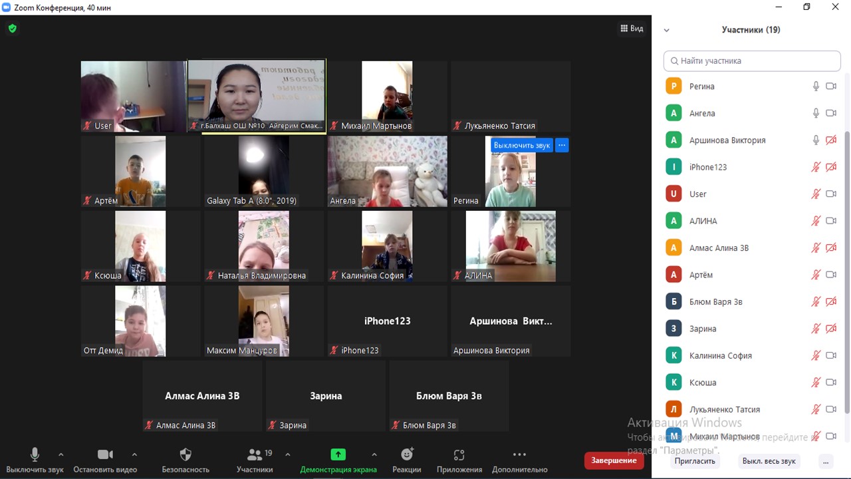
Task: Open the participants panel three-dots menu
Action: (826, 461)
